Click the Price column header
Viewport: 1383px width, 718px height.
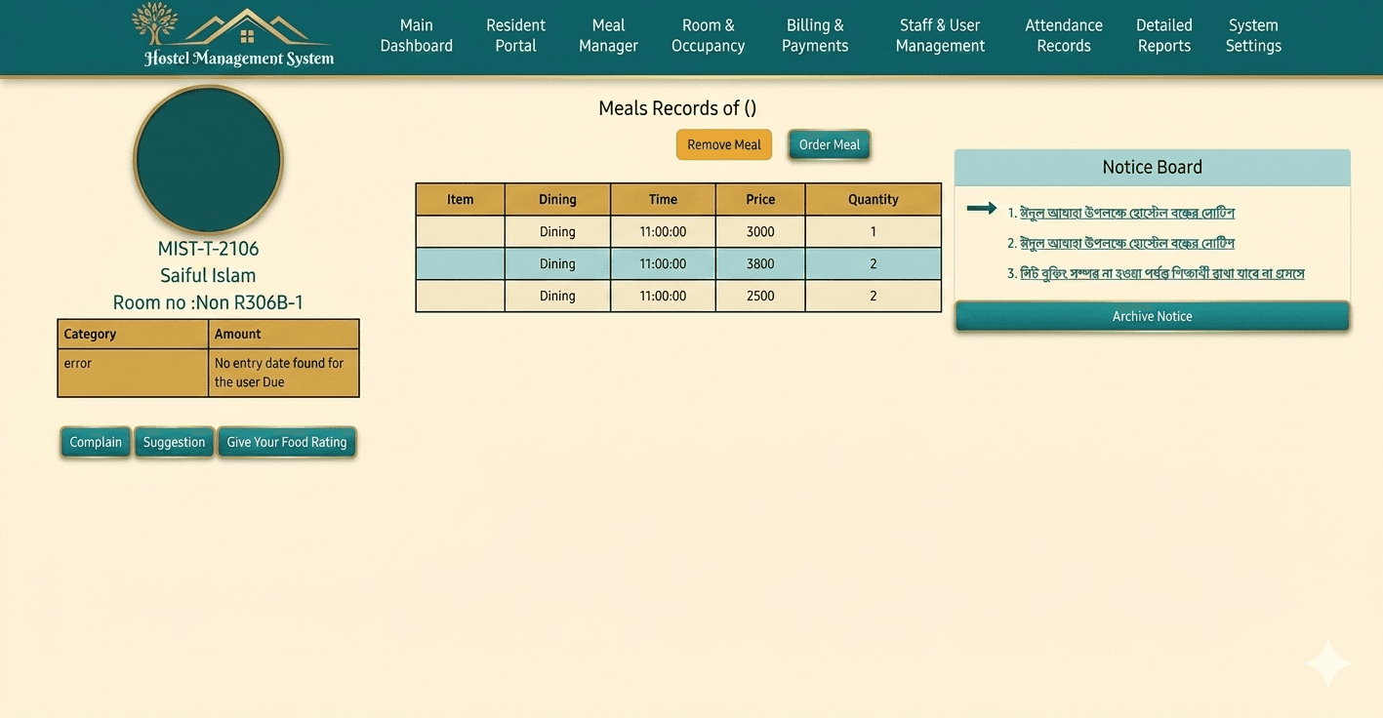point(760,199)
